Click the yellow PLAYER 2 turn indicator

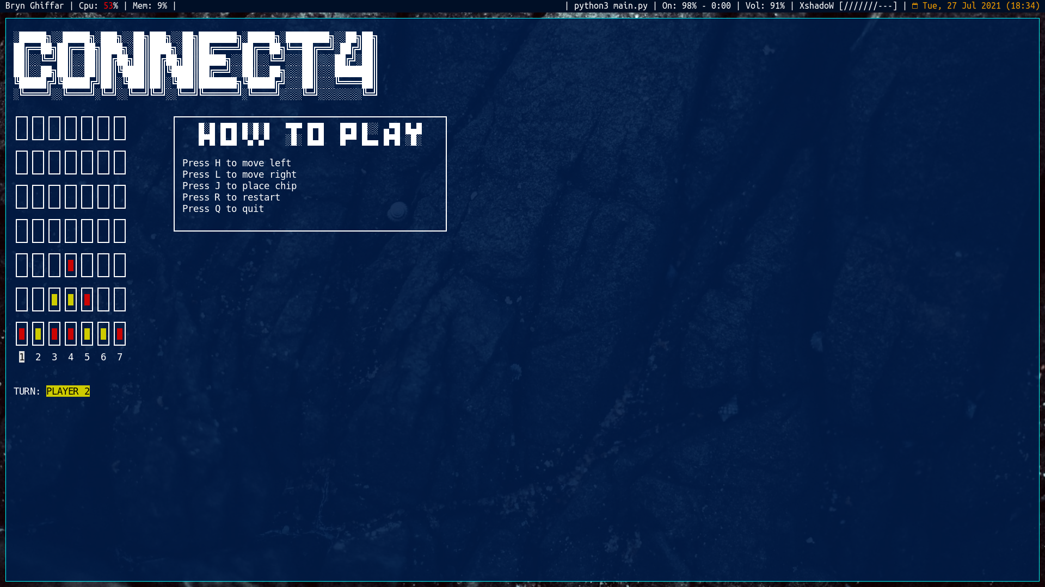(x=68, y=391)
